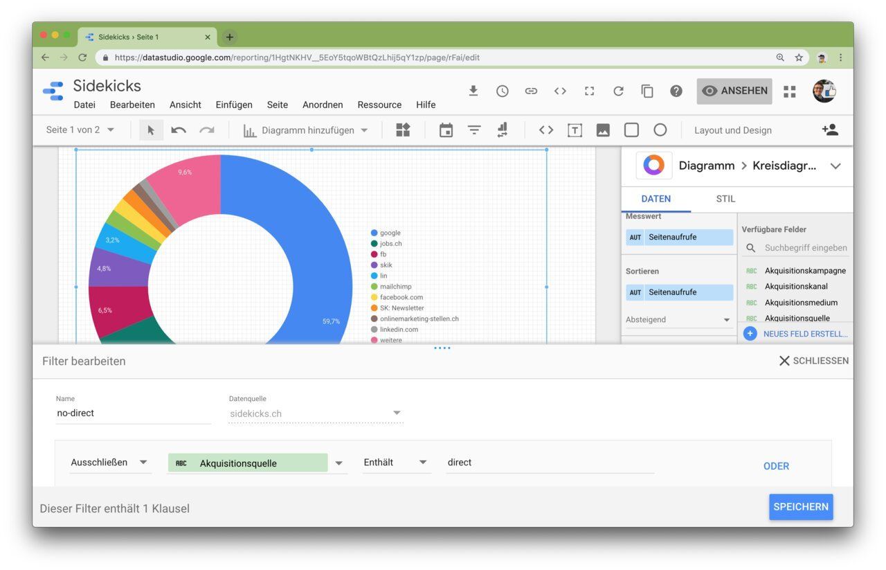Redo the last undone action
Screen dimensions: 886x570
[206, 130]
